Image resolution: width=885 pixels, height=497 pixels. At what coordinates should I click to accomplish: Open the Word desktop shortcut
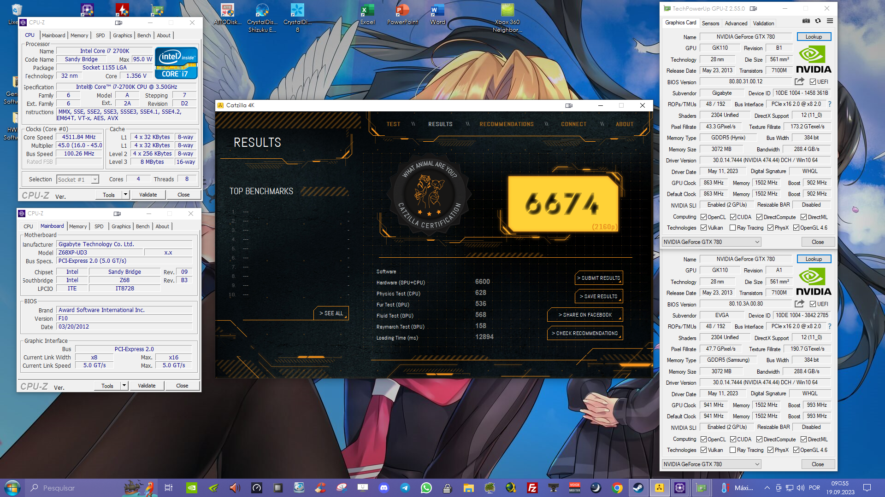click(x=437, y=14)
